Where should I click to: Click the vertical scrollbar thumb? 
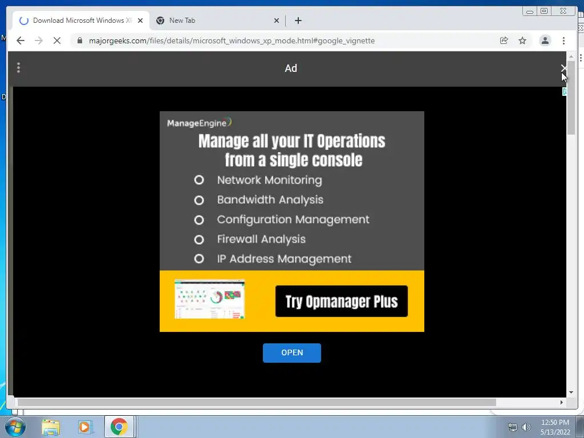click(x=571, y=98)
